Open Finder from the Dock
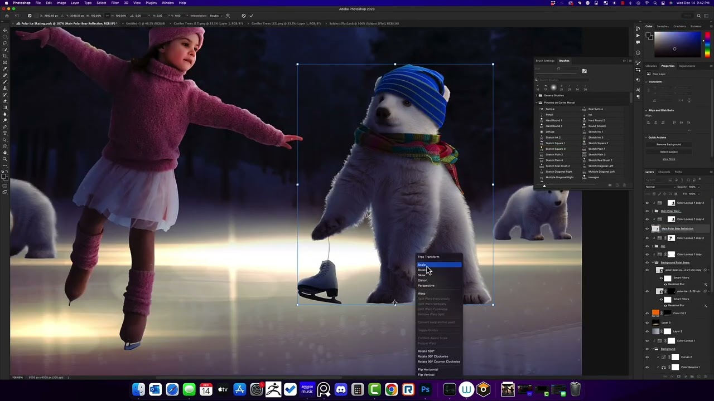The height and width of the screenshot is (401, 714). coord(138,389)
